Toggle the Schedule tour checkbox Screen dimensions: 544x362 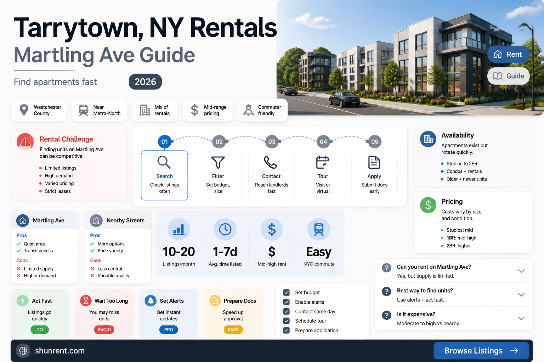287,321
